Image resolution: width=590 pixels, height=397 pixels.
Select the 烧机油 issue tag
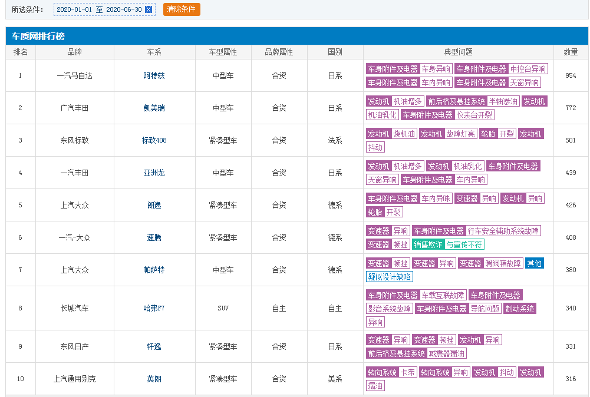pyautogui.click(x=404, y=134)
